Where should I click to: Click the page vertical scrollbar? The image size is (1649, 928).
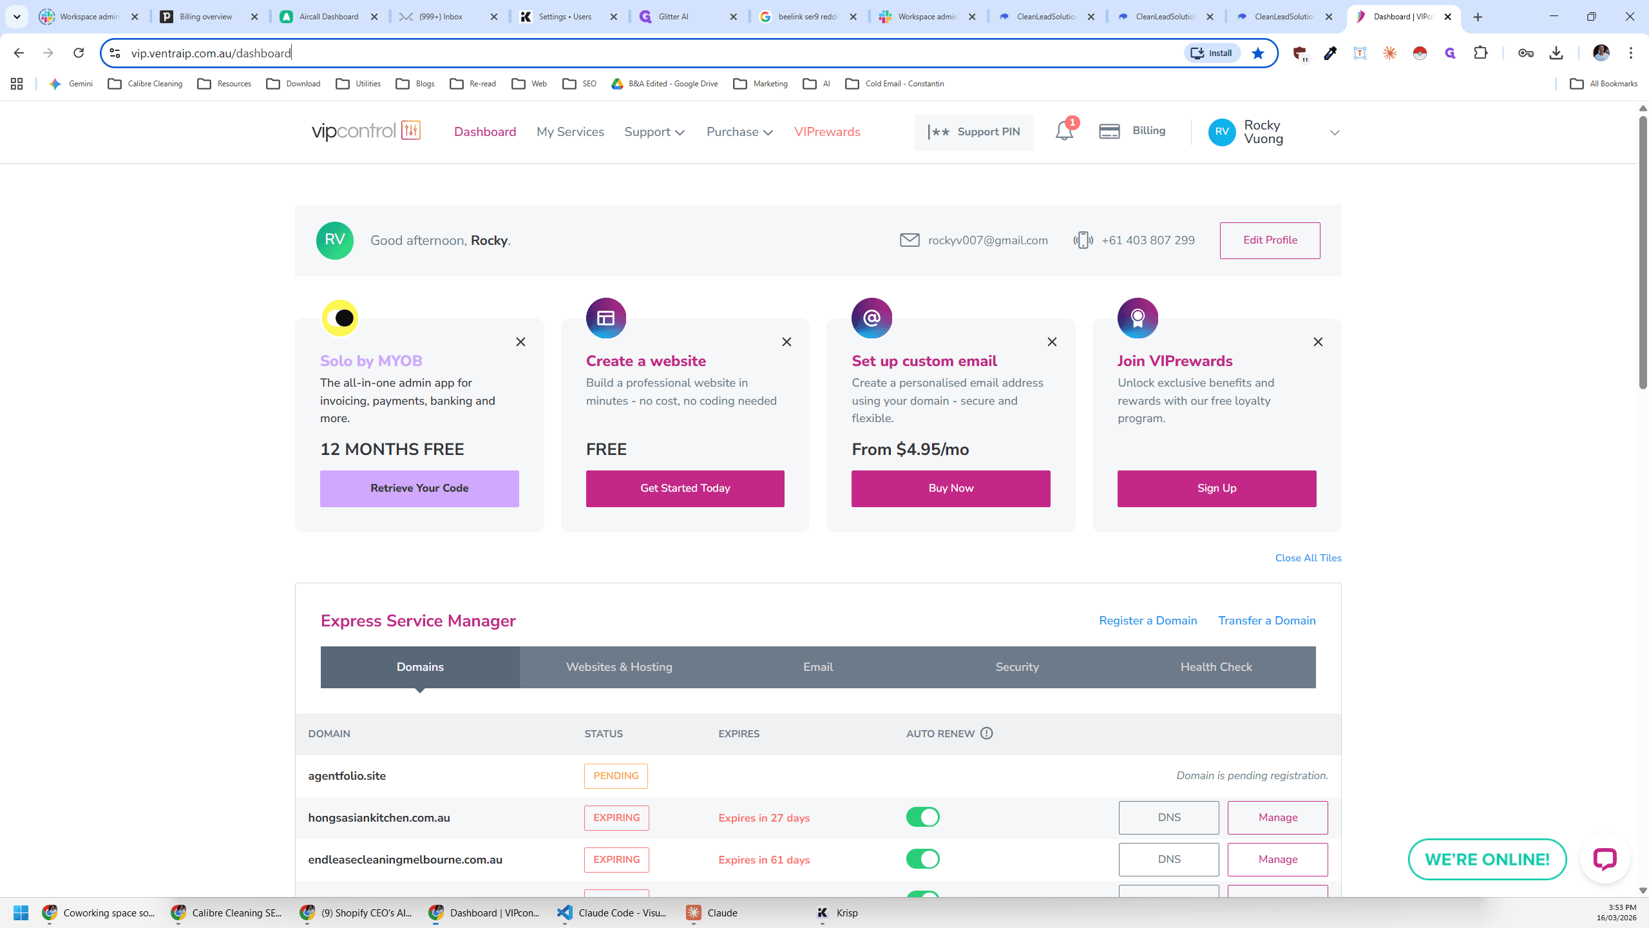1643,253
